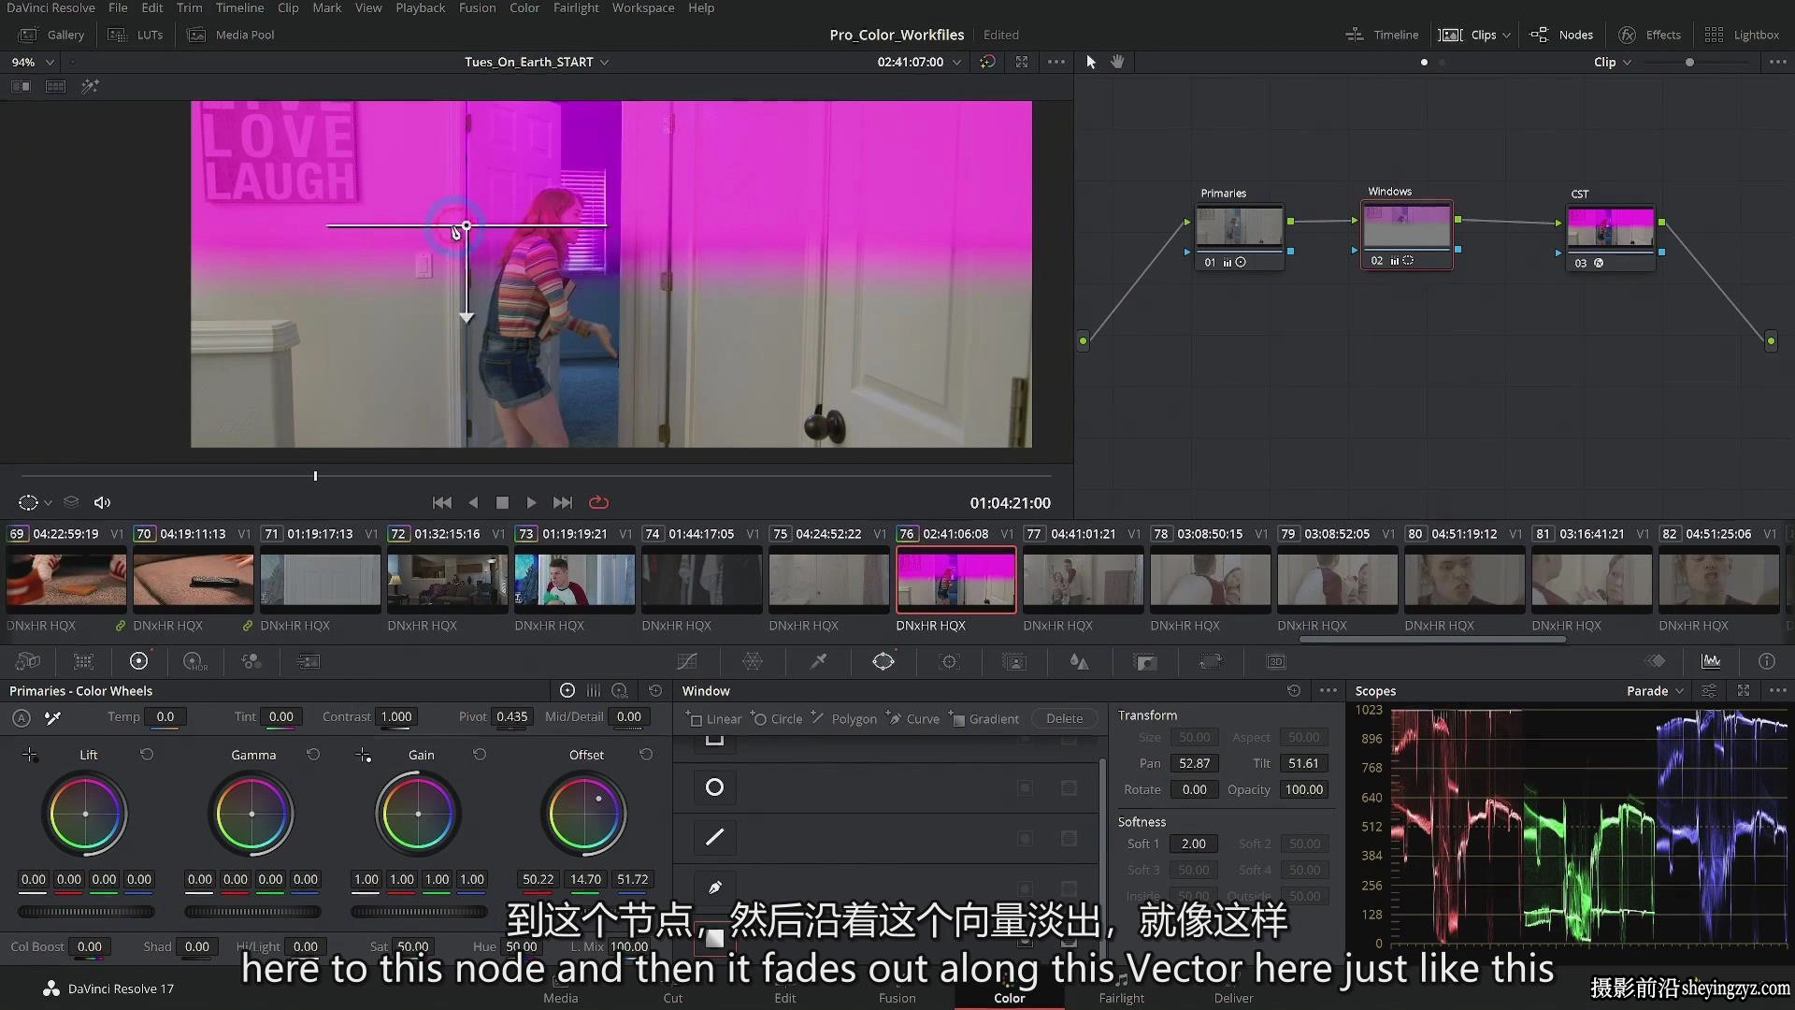Open the Color Wheels palette icon
Screen dimensions: 1795x1010
[x=138, y=661]
